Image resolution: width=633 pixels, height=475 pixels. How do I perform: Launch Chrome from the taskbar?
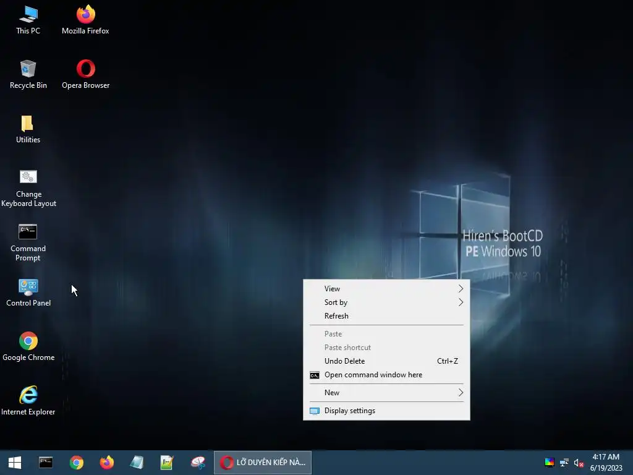click(76, 463)
